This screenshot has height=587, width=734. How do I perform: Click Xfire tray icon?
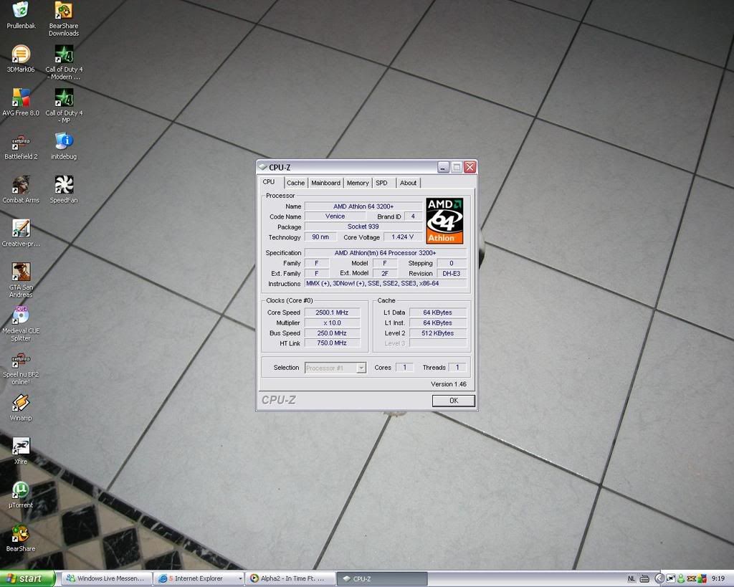point(671,578)
